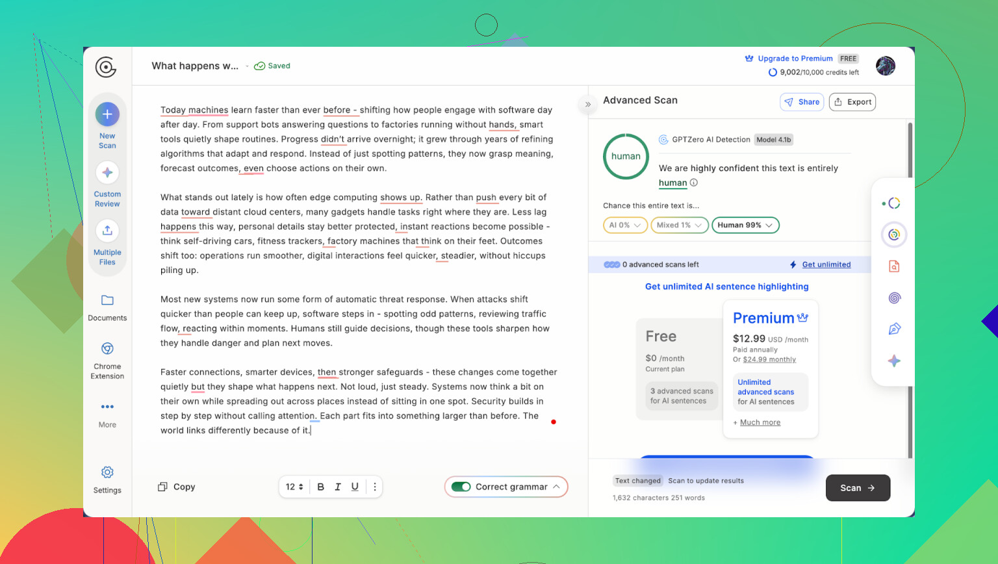This screenshot has width=998, height=564.
Task: Apply italic formatting
Action: (338, 487)
